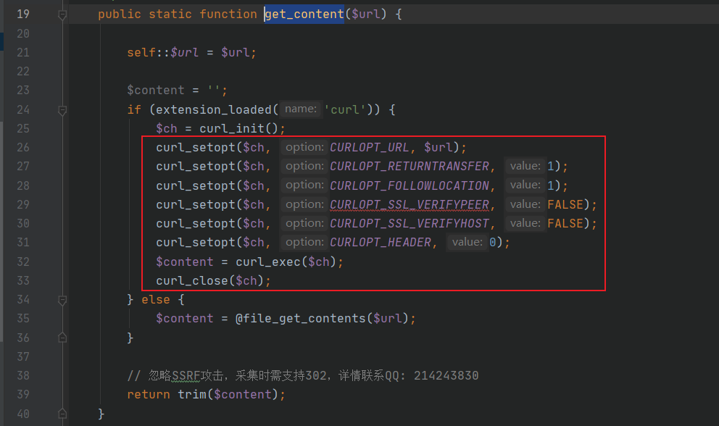The height and width of the screenshot is (426, 719).
Task: Click the 'name:' inlay hint on line 24
Action: click(301, 109)
